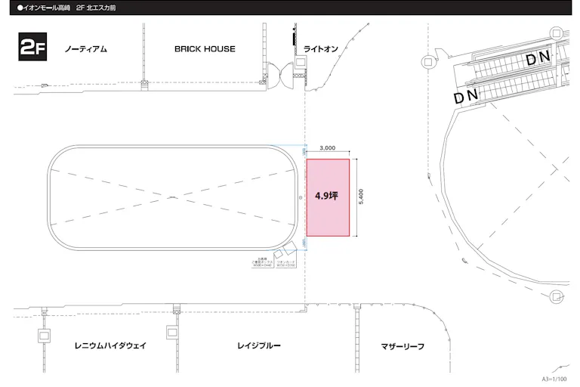Click the A3=1/100 scale note
The width and height of the screenshot is (580, 387).
pyautogui.click(x=554, y=379)
